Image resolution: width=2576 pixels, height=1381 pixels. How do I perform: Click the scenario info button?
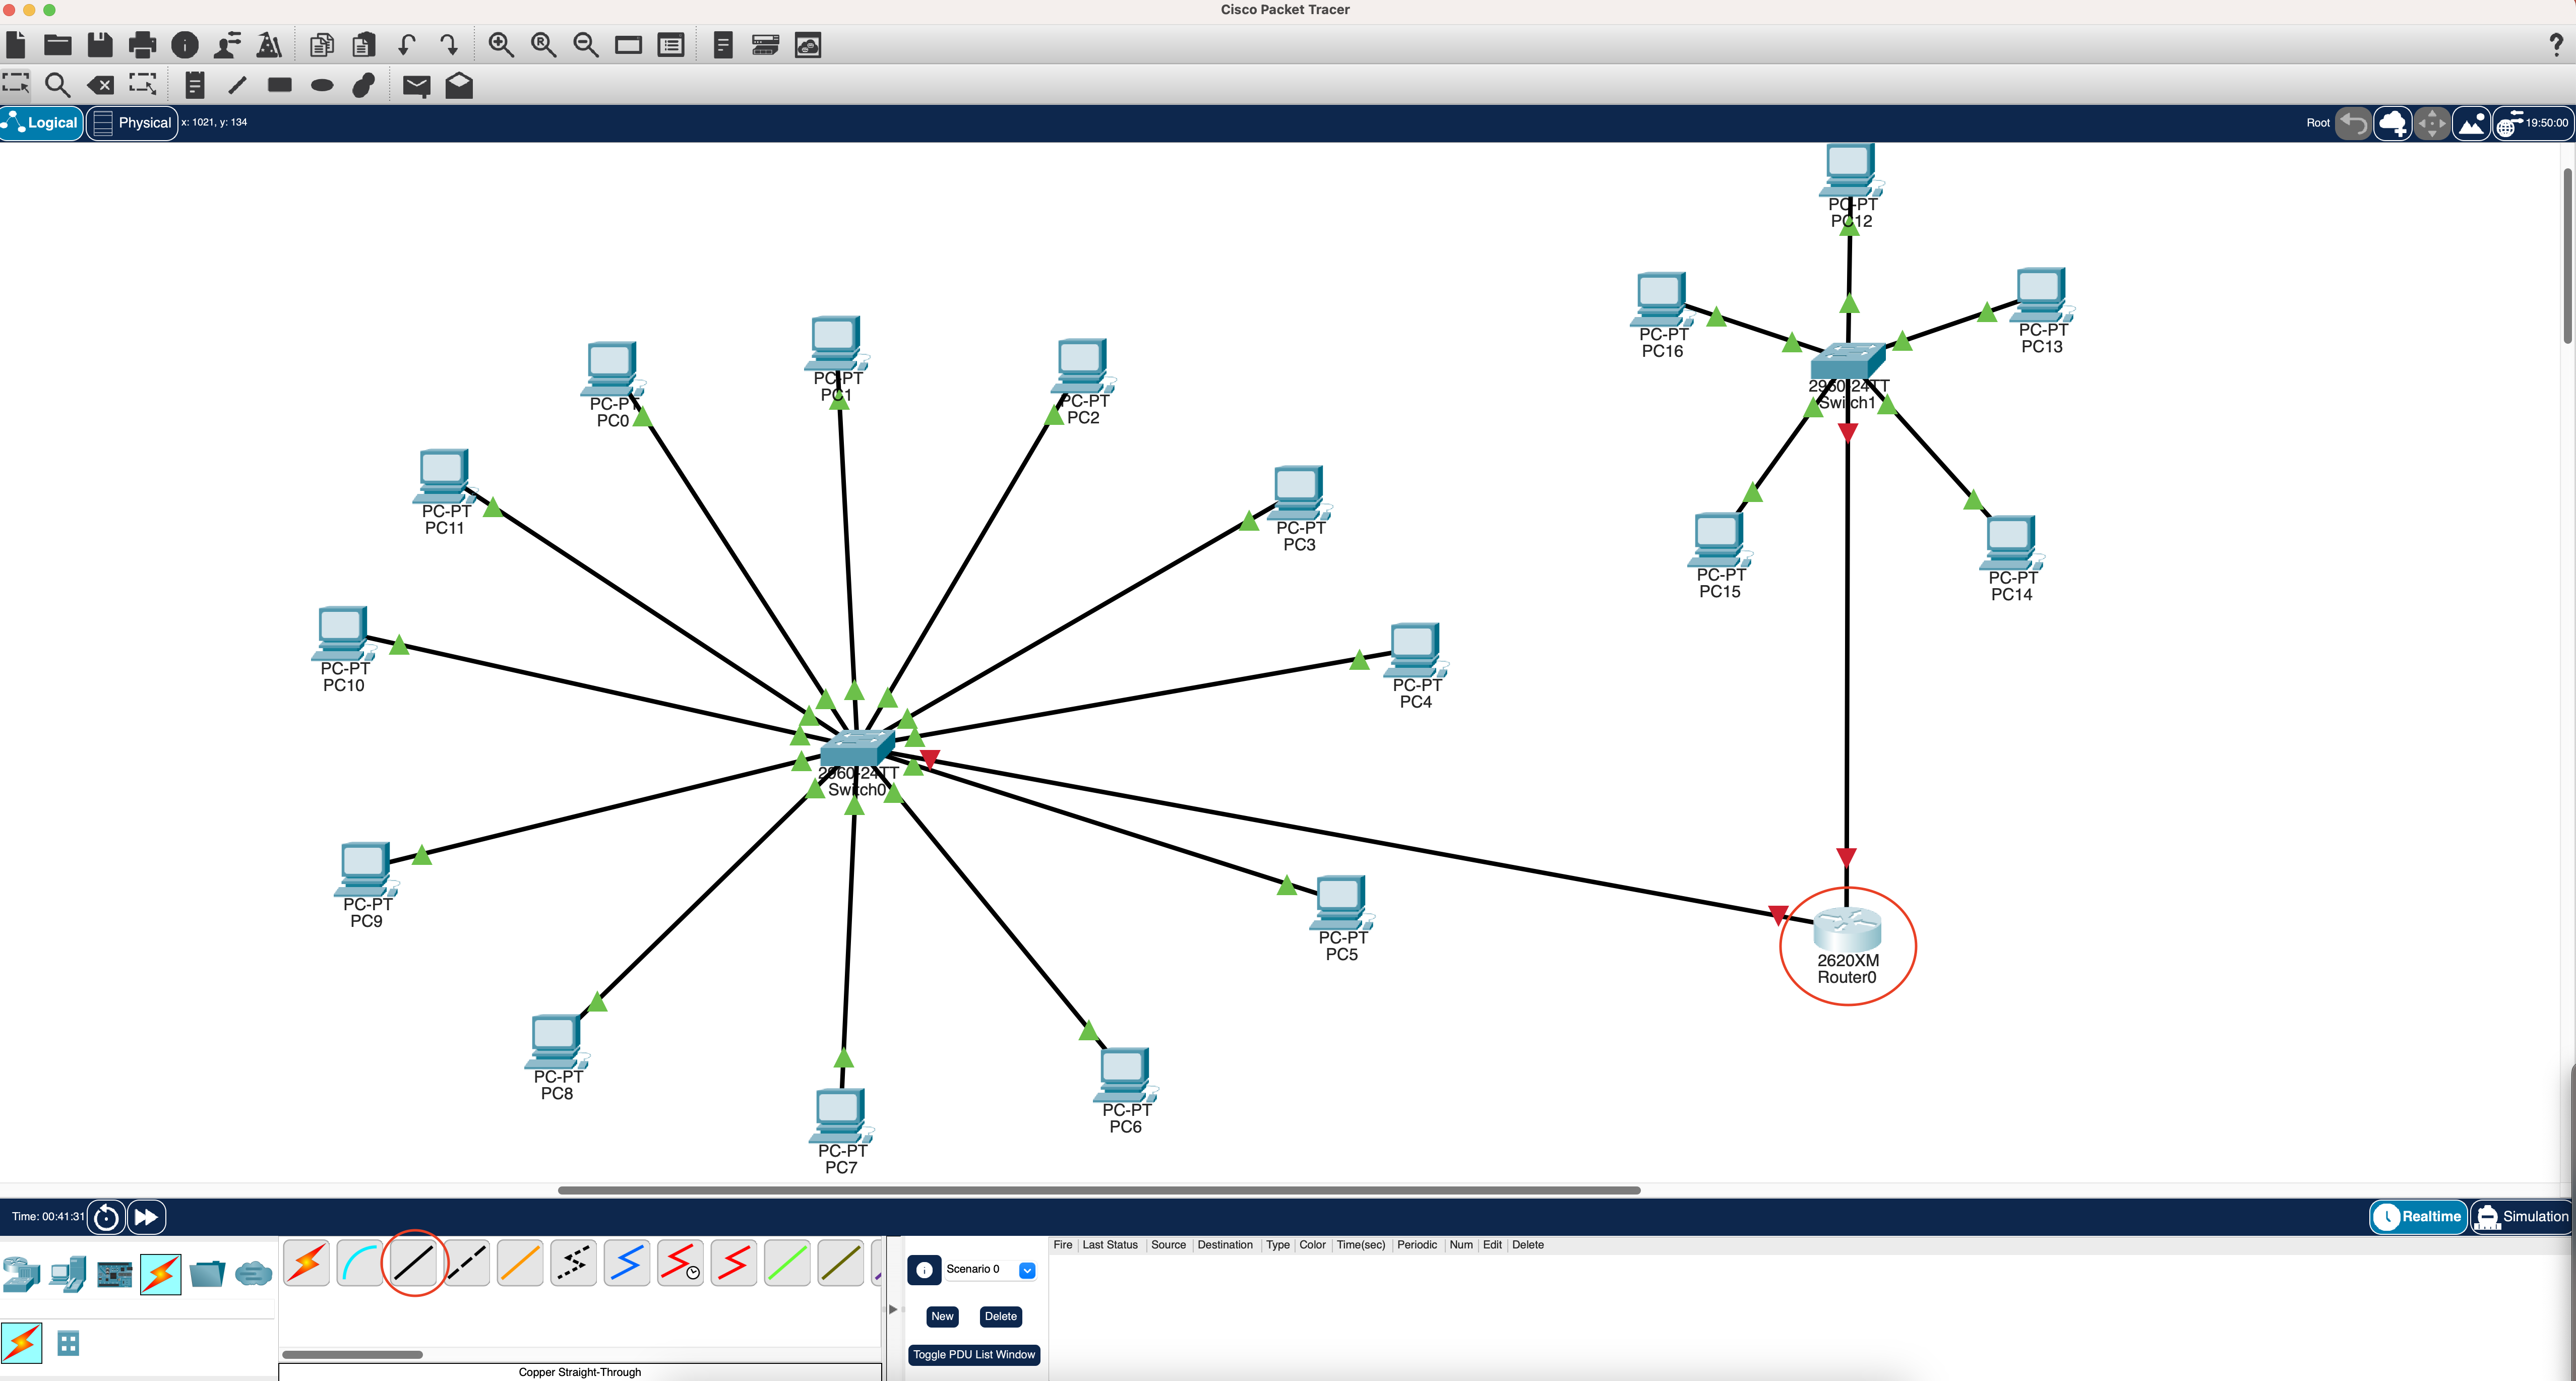click(924, 1270)
